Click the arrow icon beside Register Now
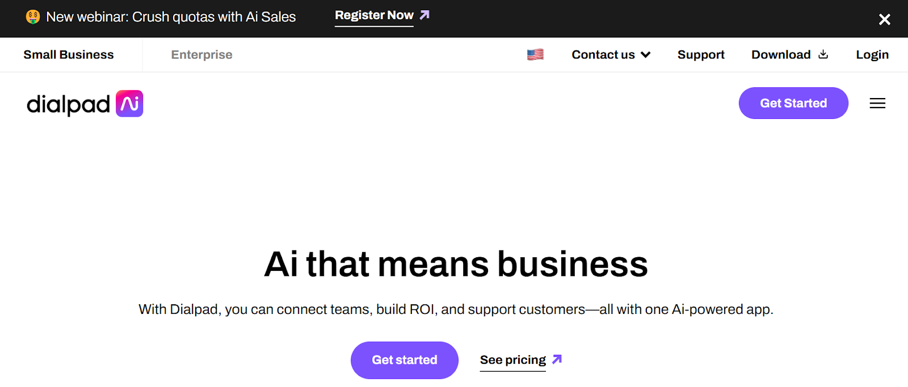Image resolution: width=908 pixels, height=387 pixels. [x=424, y=15]
